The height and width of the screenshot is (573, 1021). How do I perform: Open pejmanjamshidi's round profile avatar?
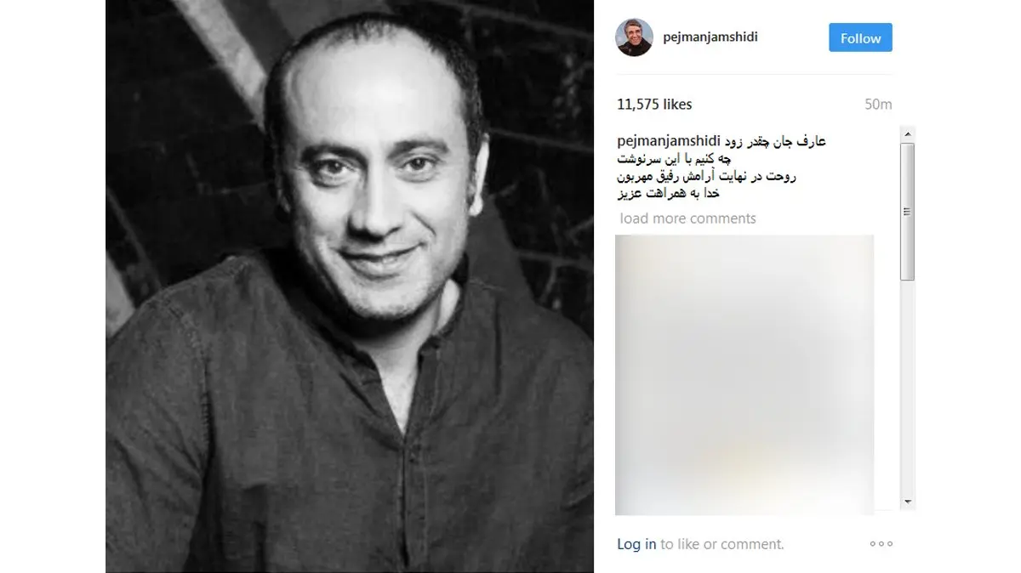point(634,37)
